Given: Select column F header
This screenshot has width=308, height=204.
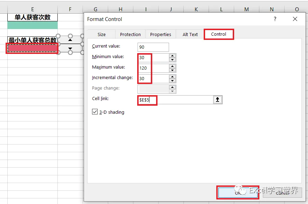Looking at the screenshot, I should (x=70, y=9).
